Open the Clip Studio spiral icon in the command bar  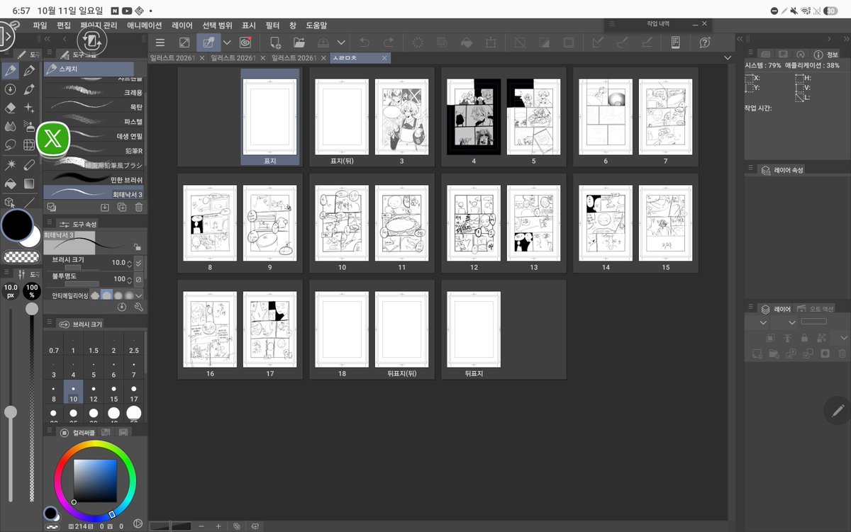245,43
